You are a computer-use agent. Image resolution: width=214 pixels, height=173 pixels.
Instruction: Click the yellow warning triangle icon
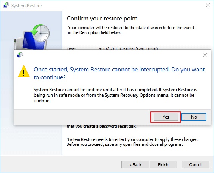[x=24, y=71]
